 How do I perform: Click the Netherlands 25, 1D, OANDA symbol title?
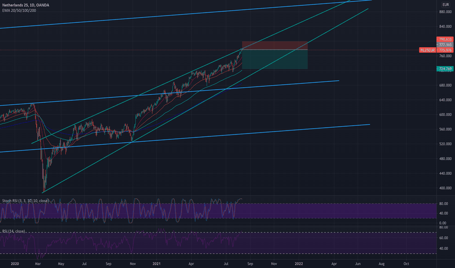(x=25, y=5)
